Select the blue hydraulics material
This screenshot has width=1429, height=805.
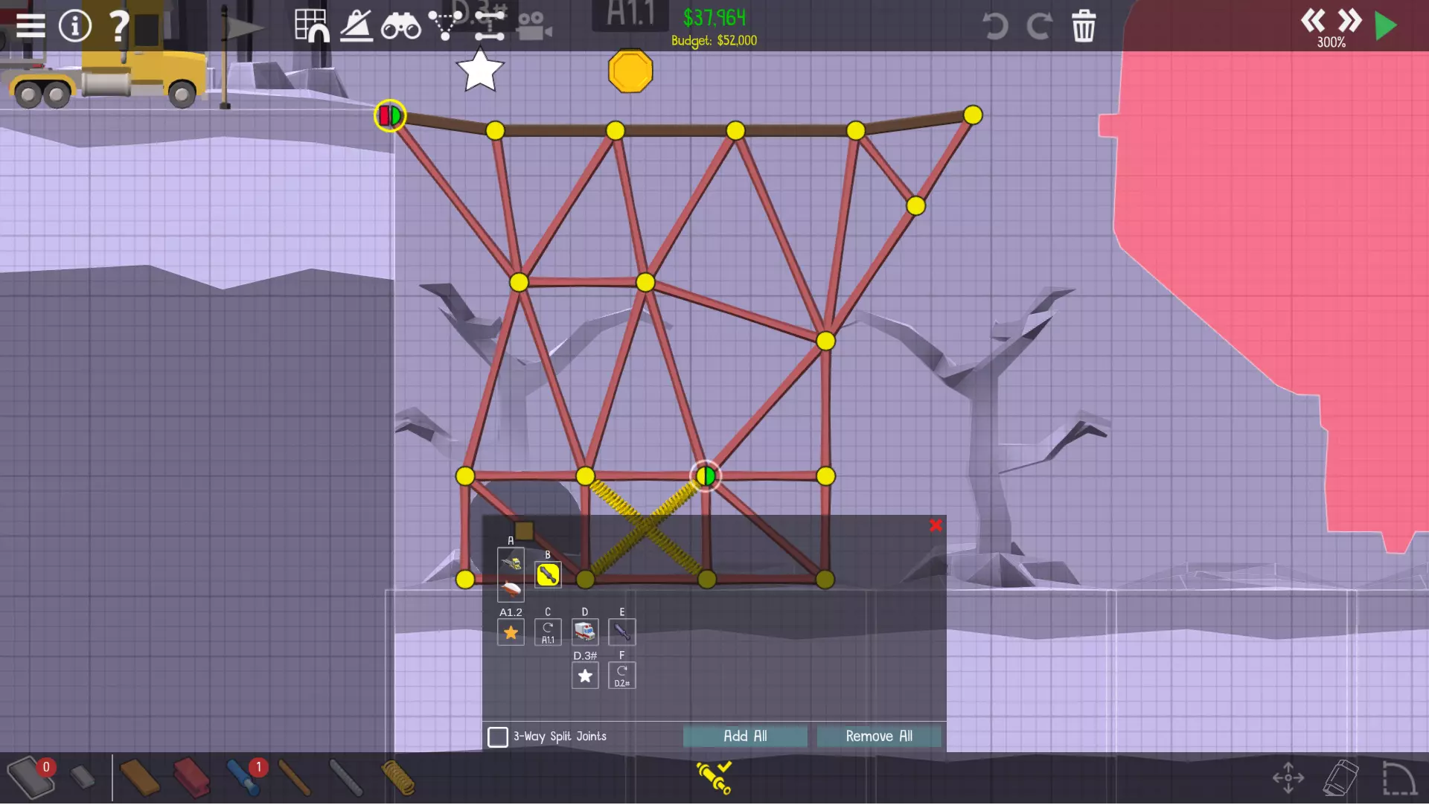point(242,777)
